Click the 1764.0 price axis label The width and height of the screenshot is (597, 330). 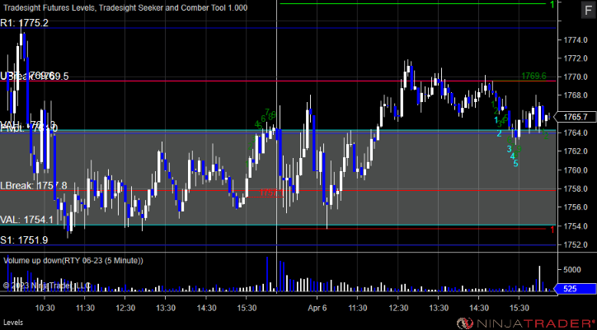coord(576,132)
